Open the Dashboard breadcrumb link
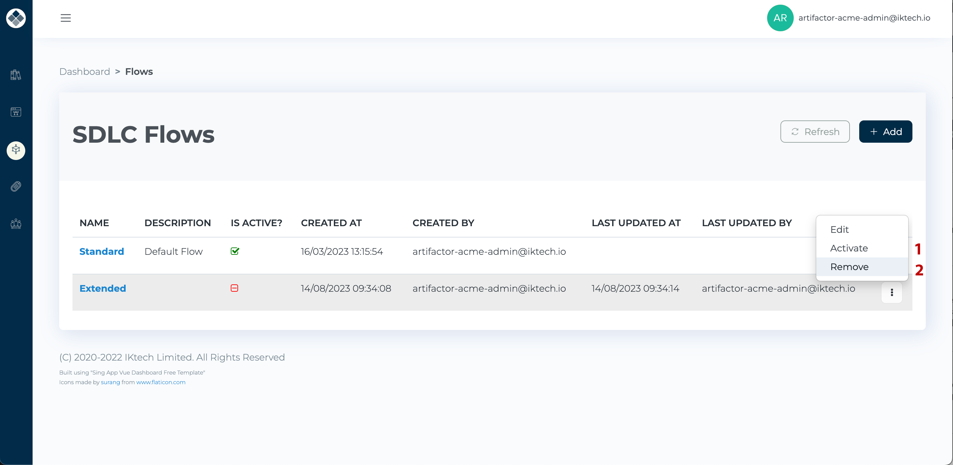 [x=84, y=72]
